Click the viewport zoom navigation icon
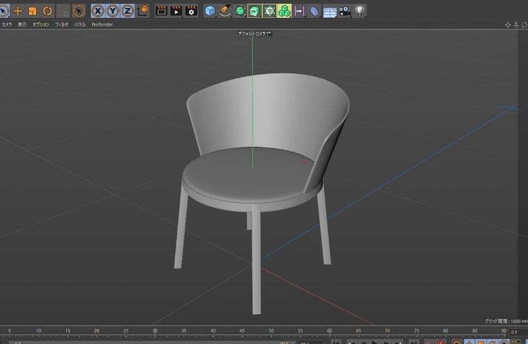Screen dimensions: 528x344 pyautogui.click(x=516, y=25)
